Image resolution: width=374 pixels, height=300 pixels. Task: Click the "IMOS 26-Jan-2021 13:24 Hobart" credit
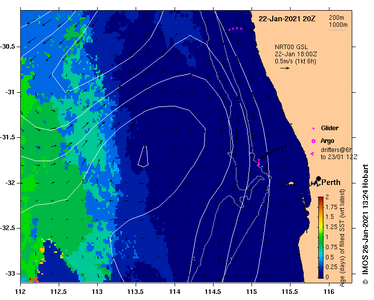tap(365, 220)
